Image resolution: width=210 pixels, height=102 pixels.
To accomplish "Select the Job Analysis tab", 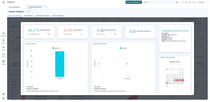I will 29,16.
